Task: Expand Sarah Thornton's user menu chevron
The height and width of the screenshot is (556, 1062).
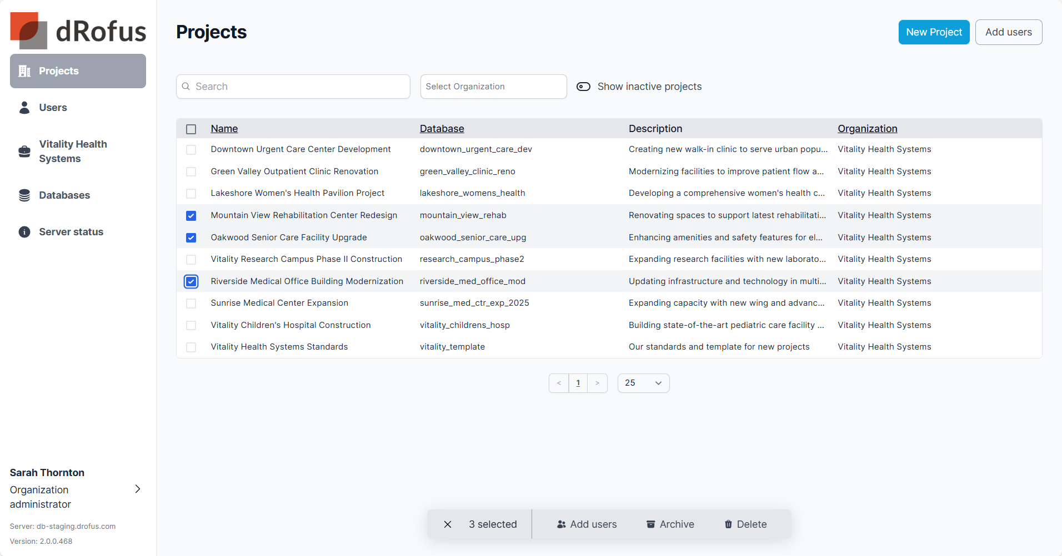Action: pyautogui.click(x=138, y=489)
